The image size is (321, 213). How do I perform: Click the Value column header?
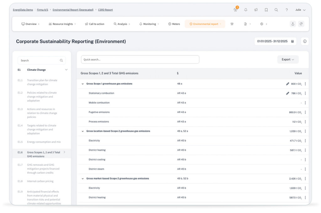298,73
